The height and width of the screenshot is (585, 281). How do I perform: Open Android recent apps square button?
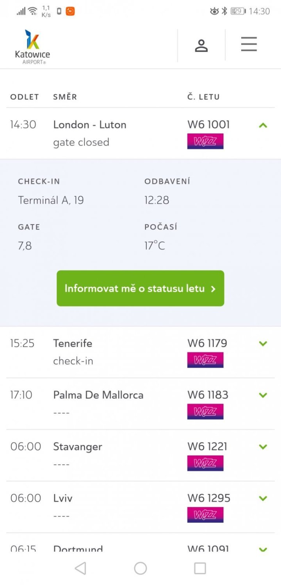(x=200, y=568)
